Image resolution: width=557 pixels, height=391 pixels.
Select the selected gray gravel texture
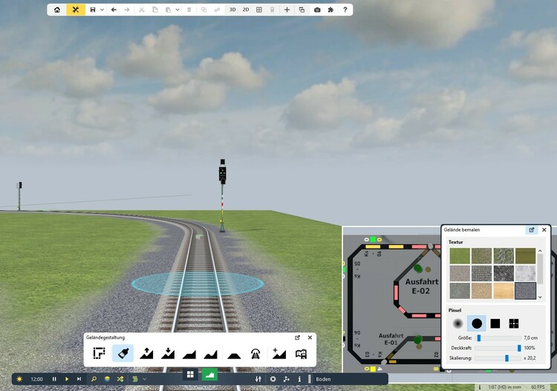525,291
